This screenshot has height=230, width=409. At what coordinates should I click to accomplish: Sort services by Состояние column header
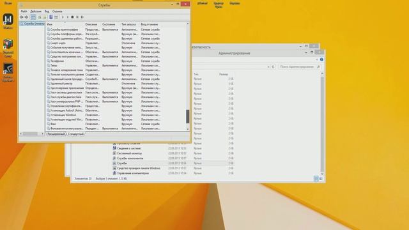[x=111, y=24]
